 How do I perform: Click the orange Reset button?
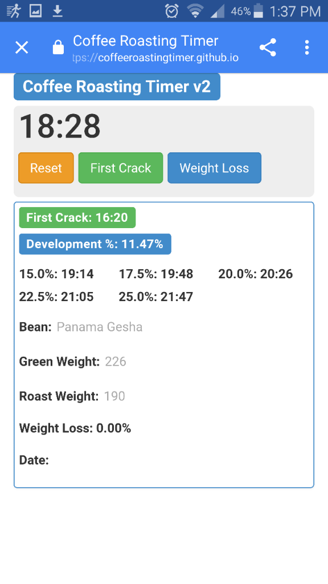point(46,168)
